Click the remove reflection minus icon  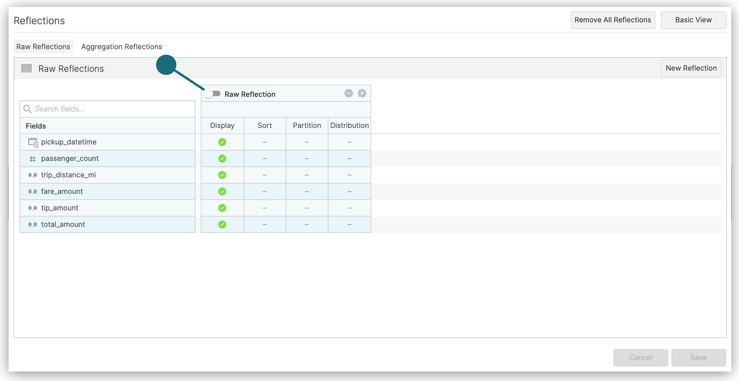348,93
